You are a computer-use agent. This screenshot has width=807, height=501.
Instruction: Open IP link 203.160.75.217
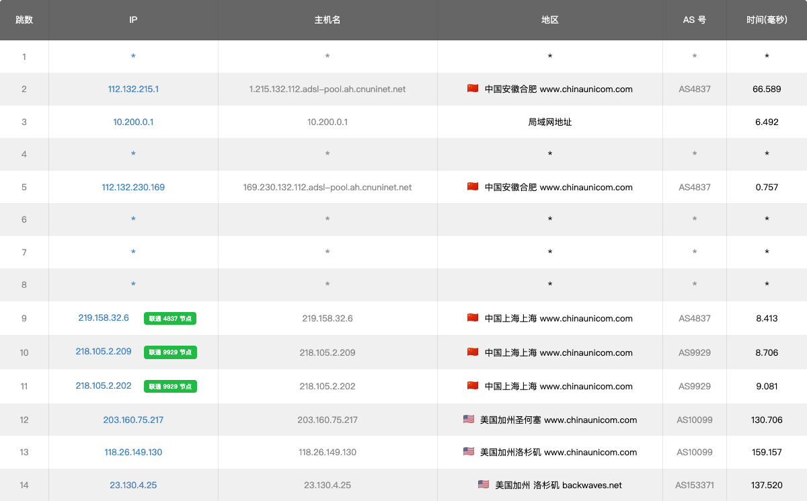click(x=133, y=420)
